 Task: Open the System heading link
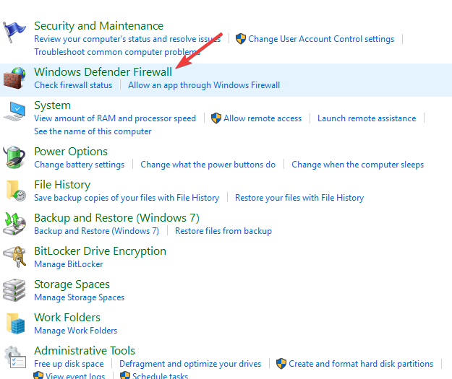click(x=52, y=105)
